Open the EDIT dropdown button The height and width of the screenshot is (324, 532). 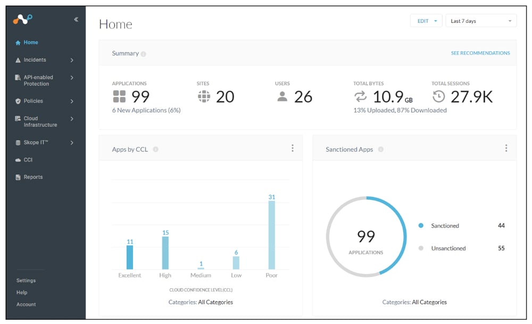[426, 21]
